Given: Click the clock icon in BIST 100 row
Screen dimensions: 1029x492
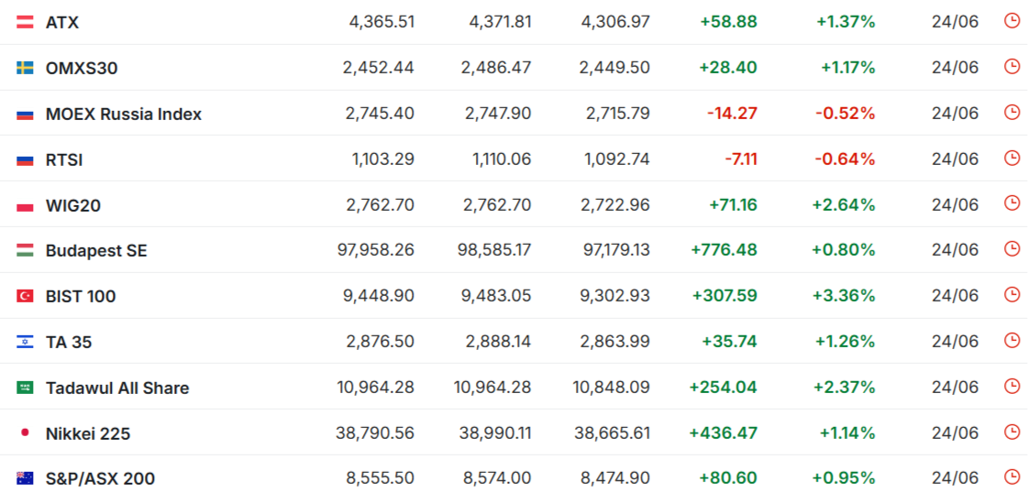Looking at the screenshot, I should coord(1012,294).
